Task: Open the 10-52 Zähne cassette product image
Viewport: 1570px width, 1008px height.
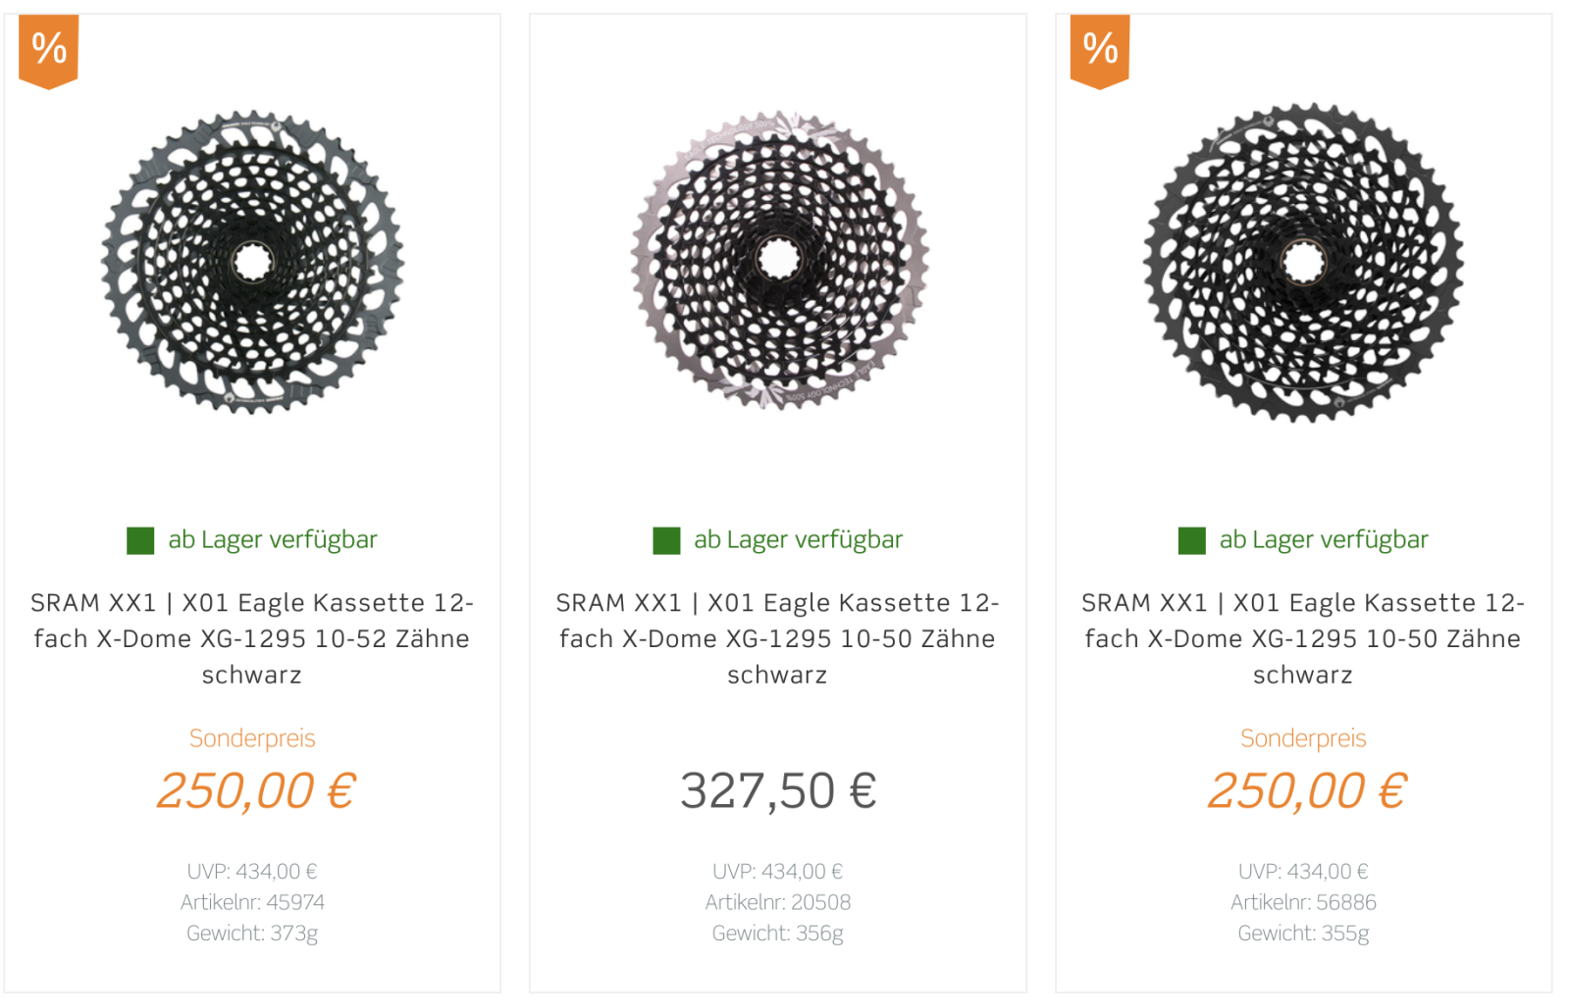Action: [252, 262]
